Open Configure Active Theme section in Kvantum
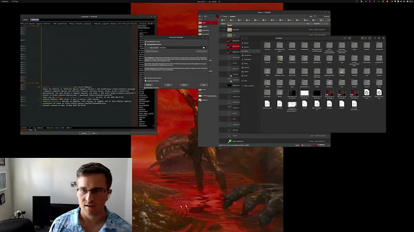The image size is (414, 232). pyautogui.click(x=154, y=78)
